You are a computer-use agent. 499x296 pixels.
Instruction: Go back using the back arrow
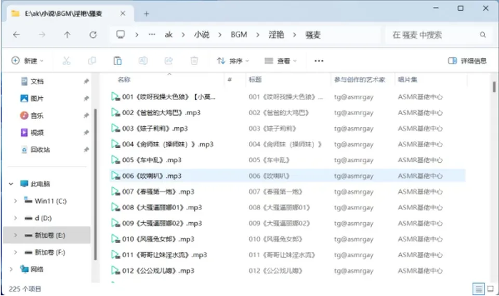click(x=17, y=35)
